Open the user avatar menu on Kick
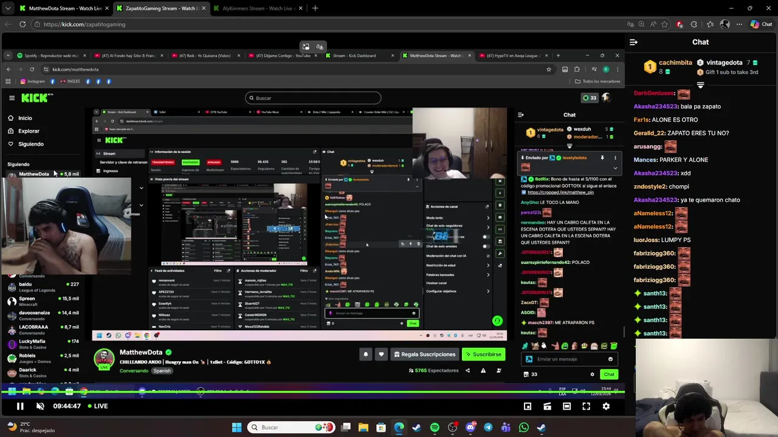Image resolution: width=778 pixels, height=437 pixels. coord(606,98)
